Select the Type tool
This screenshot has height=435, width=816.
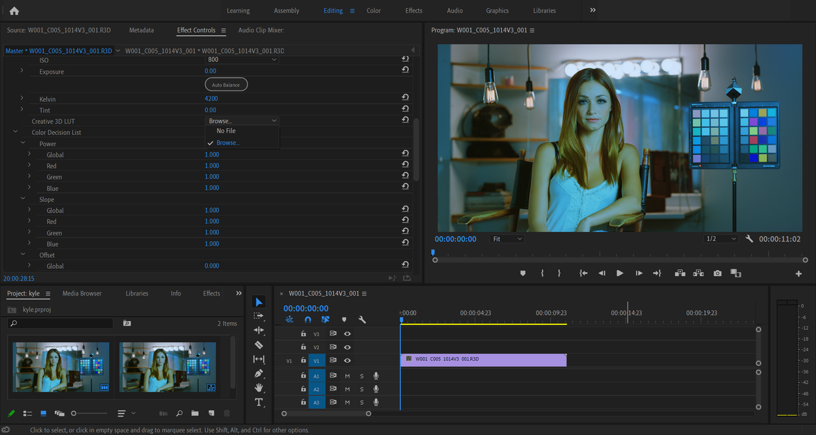259,402
